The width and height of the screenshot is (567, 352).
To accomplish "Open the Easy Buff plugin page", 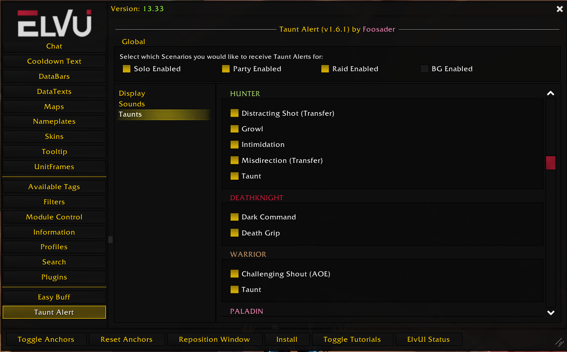I will coord(54,297).
